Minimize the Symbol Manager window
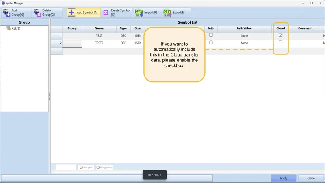The height and width of the screenshot is (183, 325). 303,3
